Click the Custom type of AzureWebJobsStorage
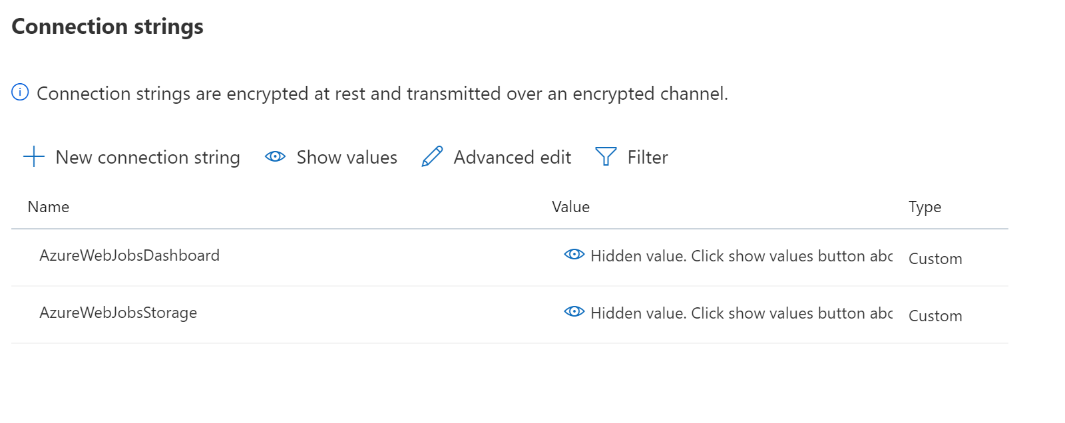The width and height of the screenshot is (1065, 423). (935, 317)
